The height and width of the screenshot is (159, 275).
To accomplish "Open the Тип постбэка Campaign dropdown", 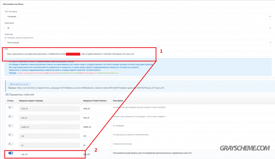I will [137, 16].
